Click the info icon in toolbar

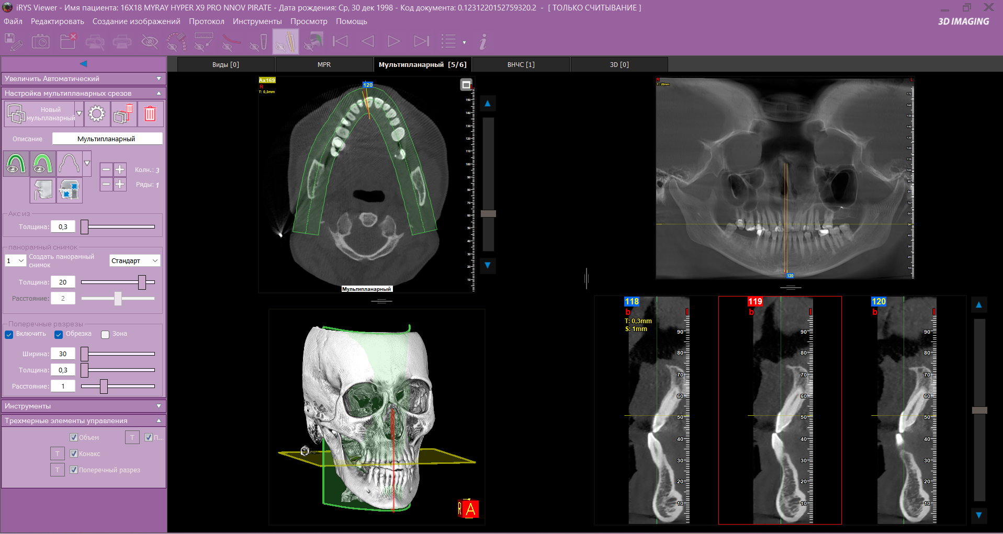pyautogui.click(x=483, y=41)
